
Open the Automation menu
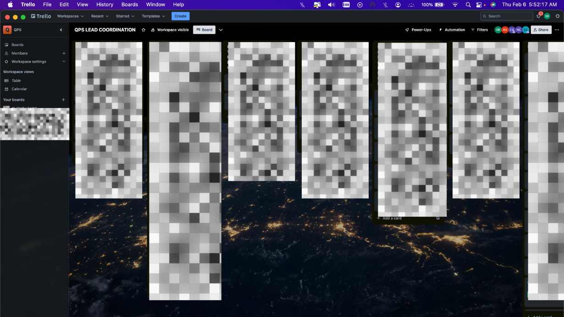(x=452, y=30)
